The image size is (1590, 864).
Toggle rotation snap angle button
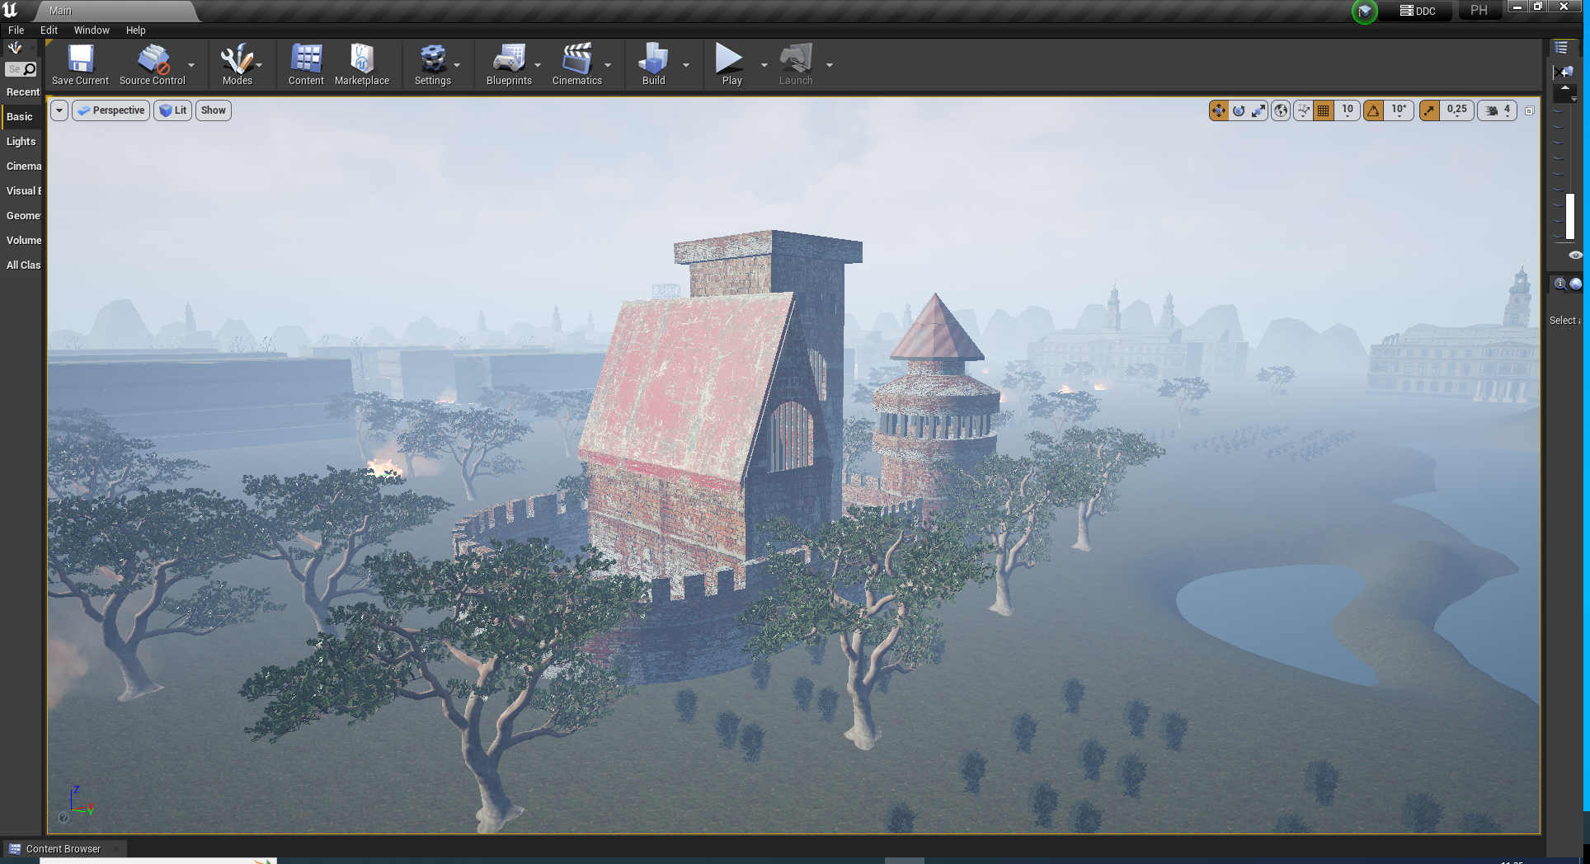pos(1374,110)
